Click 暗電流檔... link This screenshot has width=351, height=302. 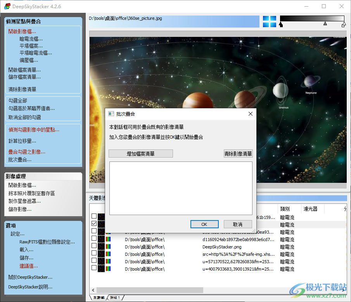click(31, 39)
